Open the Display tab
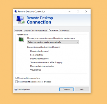107x104 pixels. click(x=27, y=31)
